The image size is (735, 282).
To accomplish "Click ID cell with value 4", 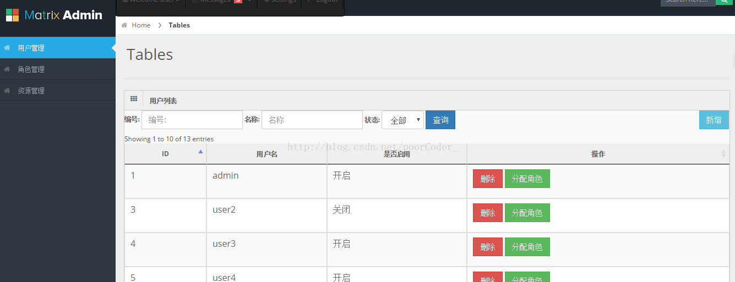I will point(165,250).
